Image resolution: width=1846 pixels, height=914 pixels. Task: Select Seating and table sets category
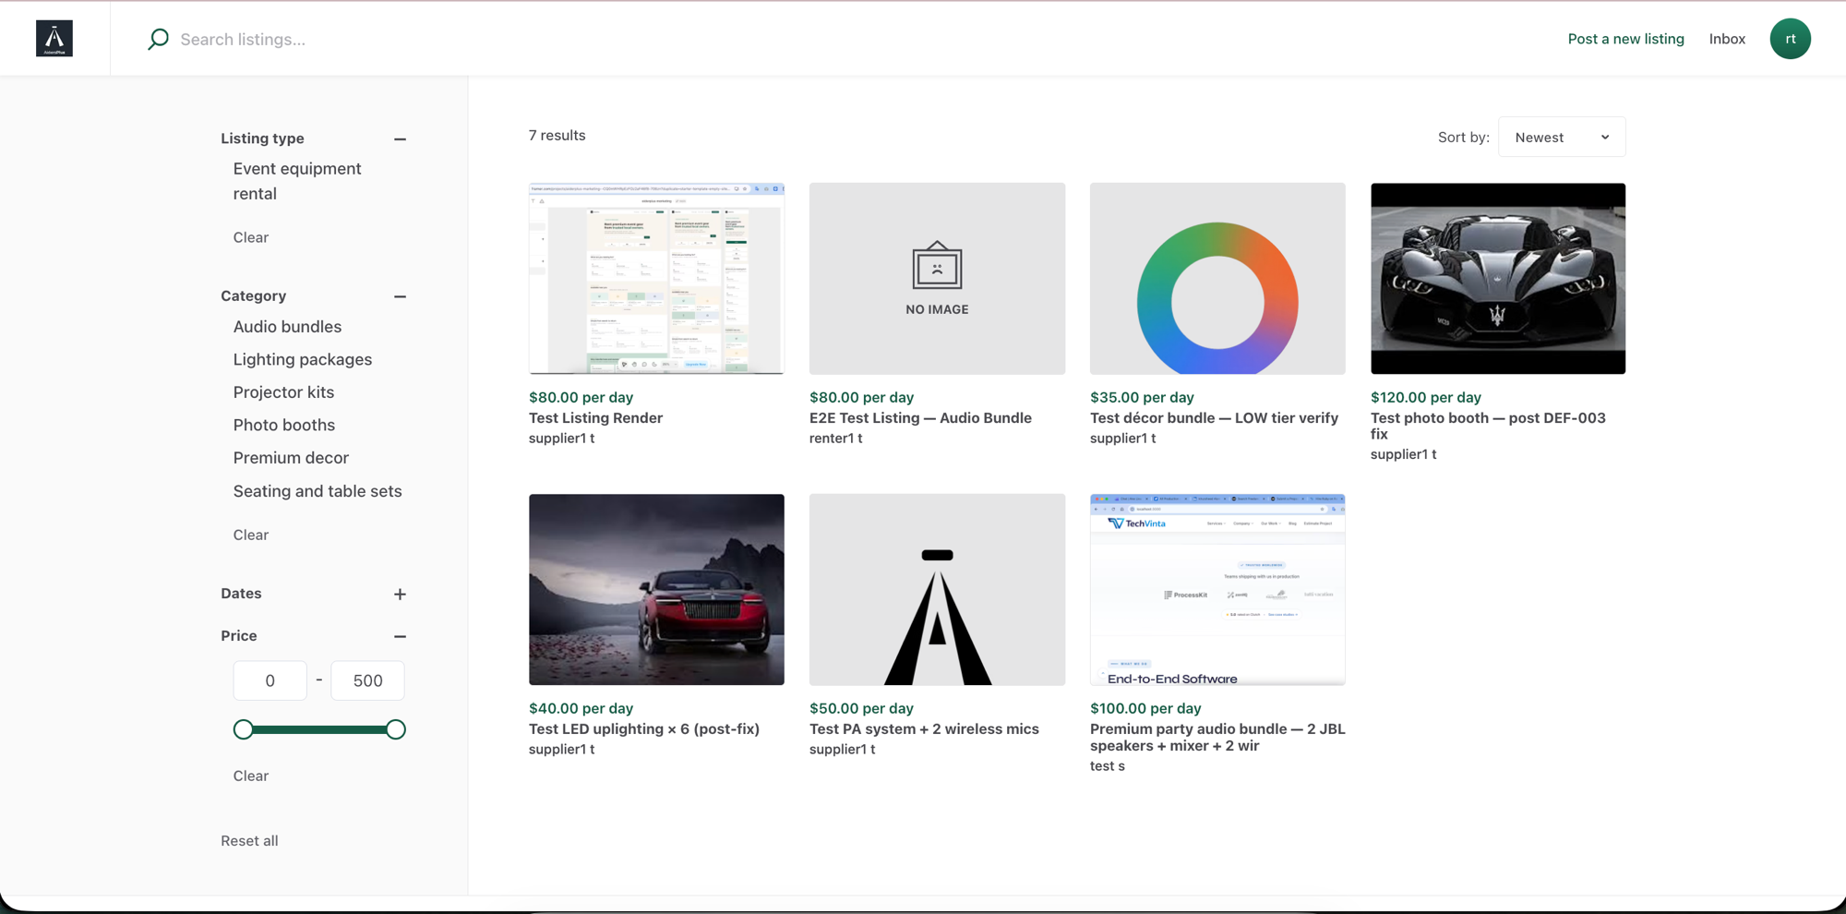[318, 491]
